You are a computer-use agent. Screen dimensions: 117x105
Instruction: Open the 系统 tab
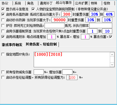coord(19,3)
